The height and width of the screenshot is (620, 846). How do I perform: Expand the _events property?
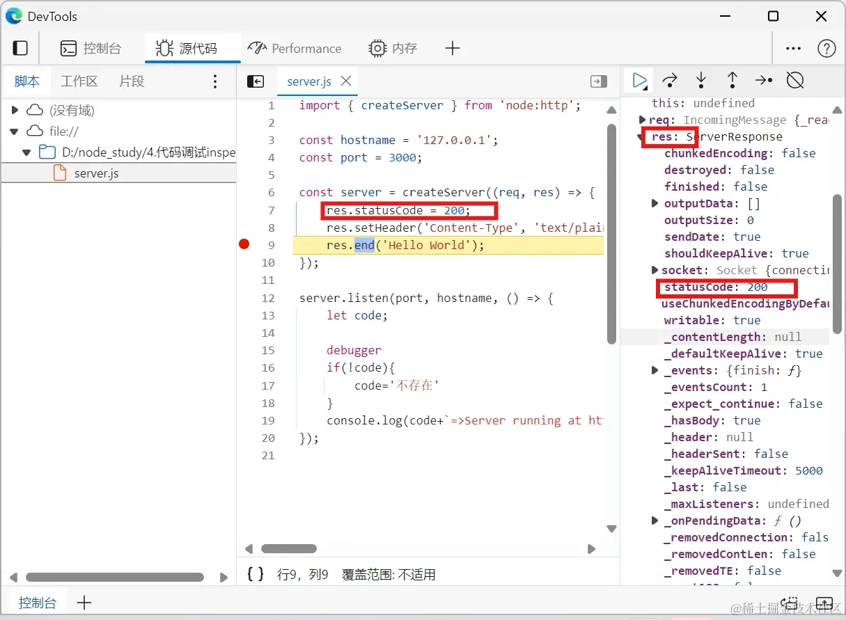(655, 370)
